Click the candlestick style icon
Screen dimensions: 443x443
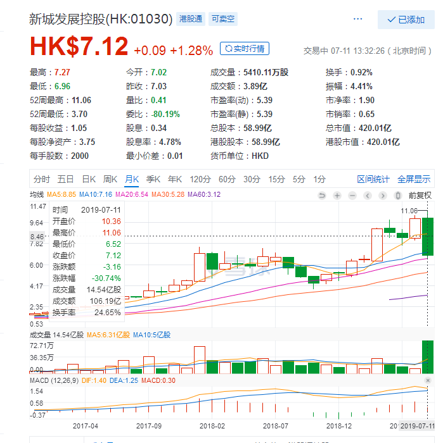coord(398,196)
